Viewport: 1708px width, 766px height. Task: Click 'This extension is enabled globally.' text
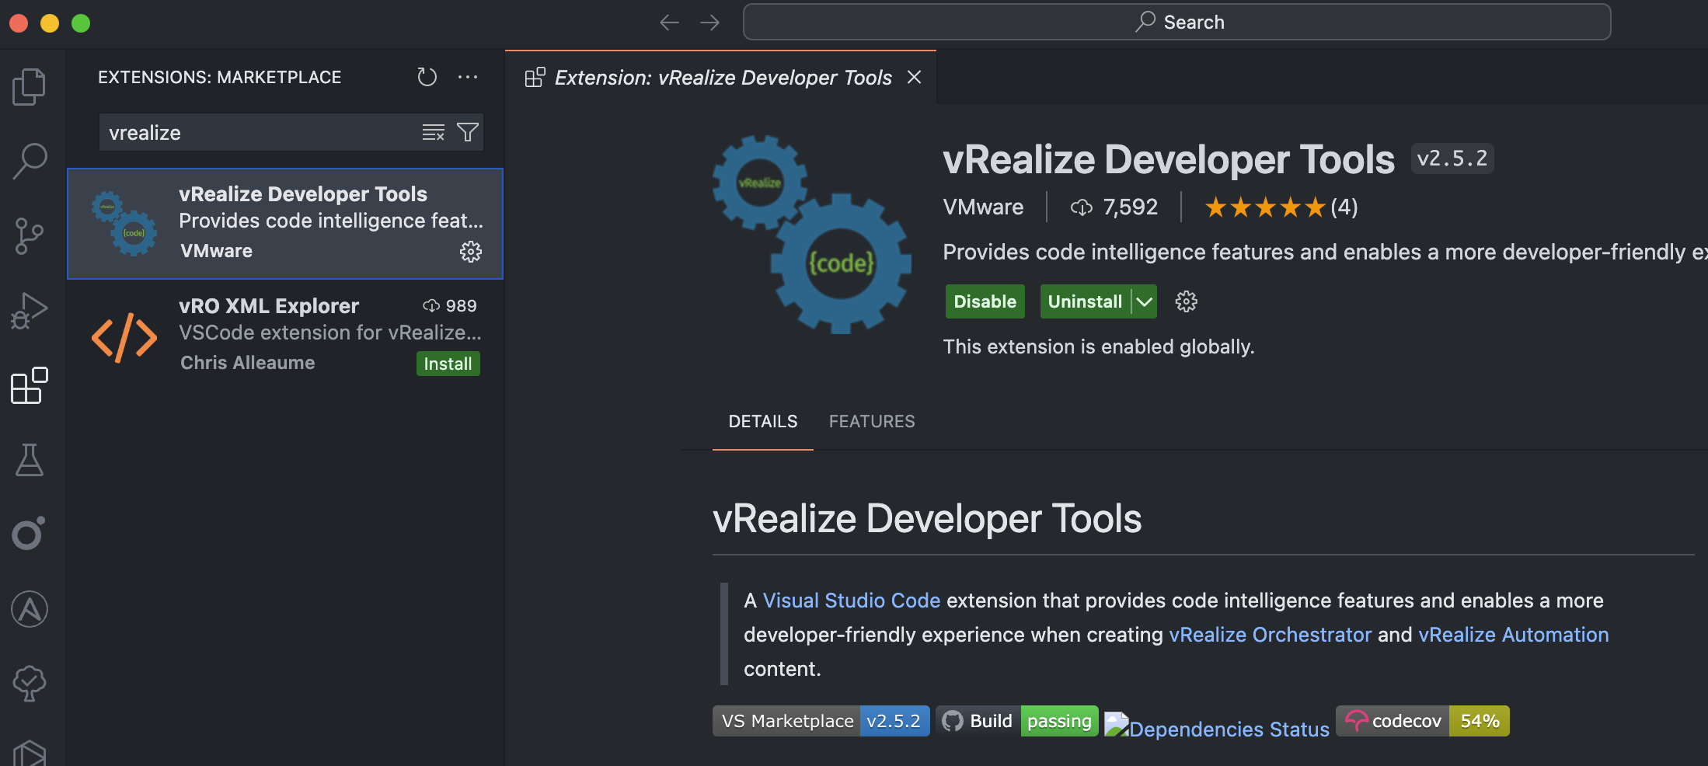coord(1098,346)
